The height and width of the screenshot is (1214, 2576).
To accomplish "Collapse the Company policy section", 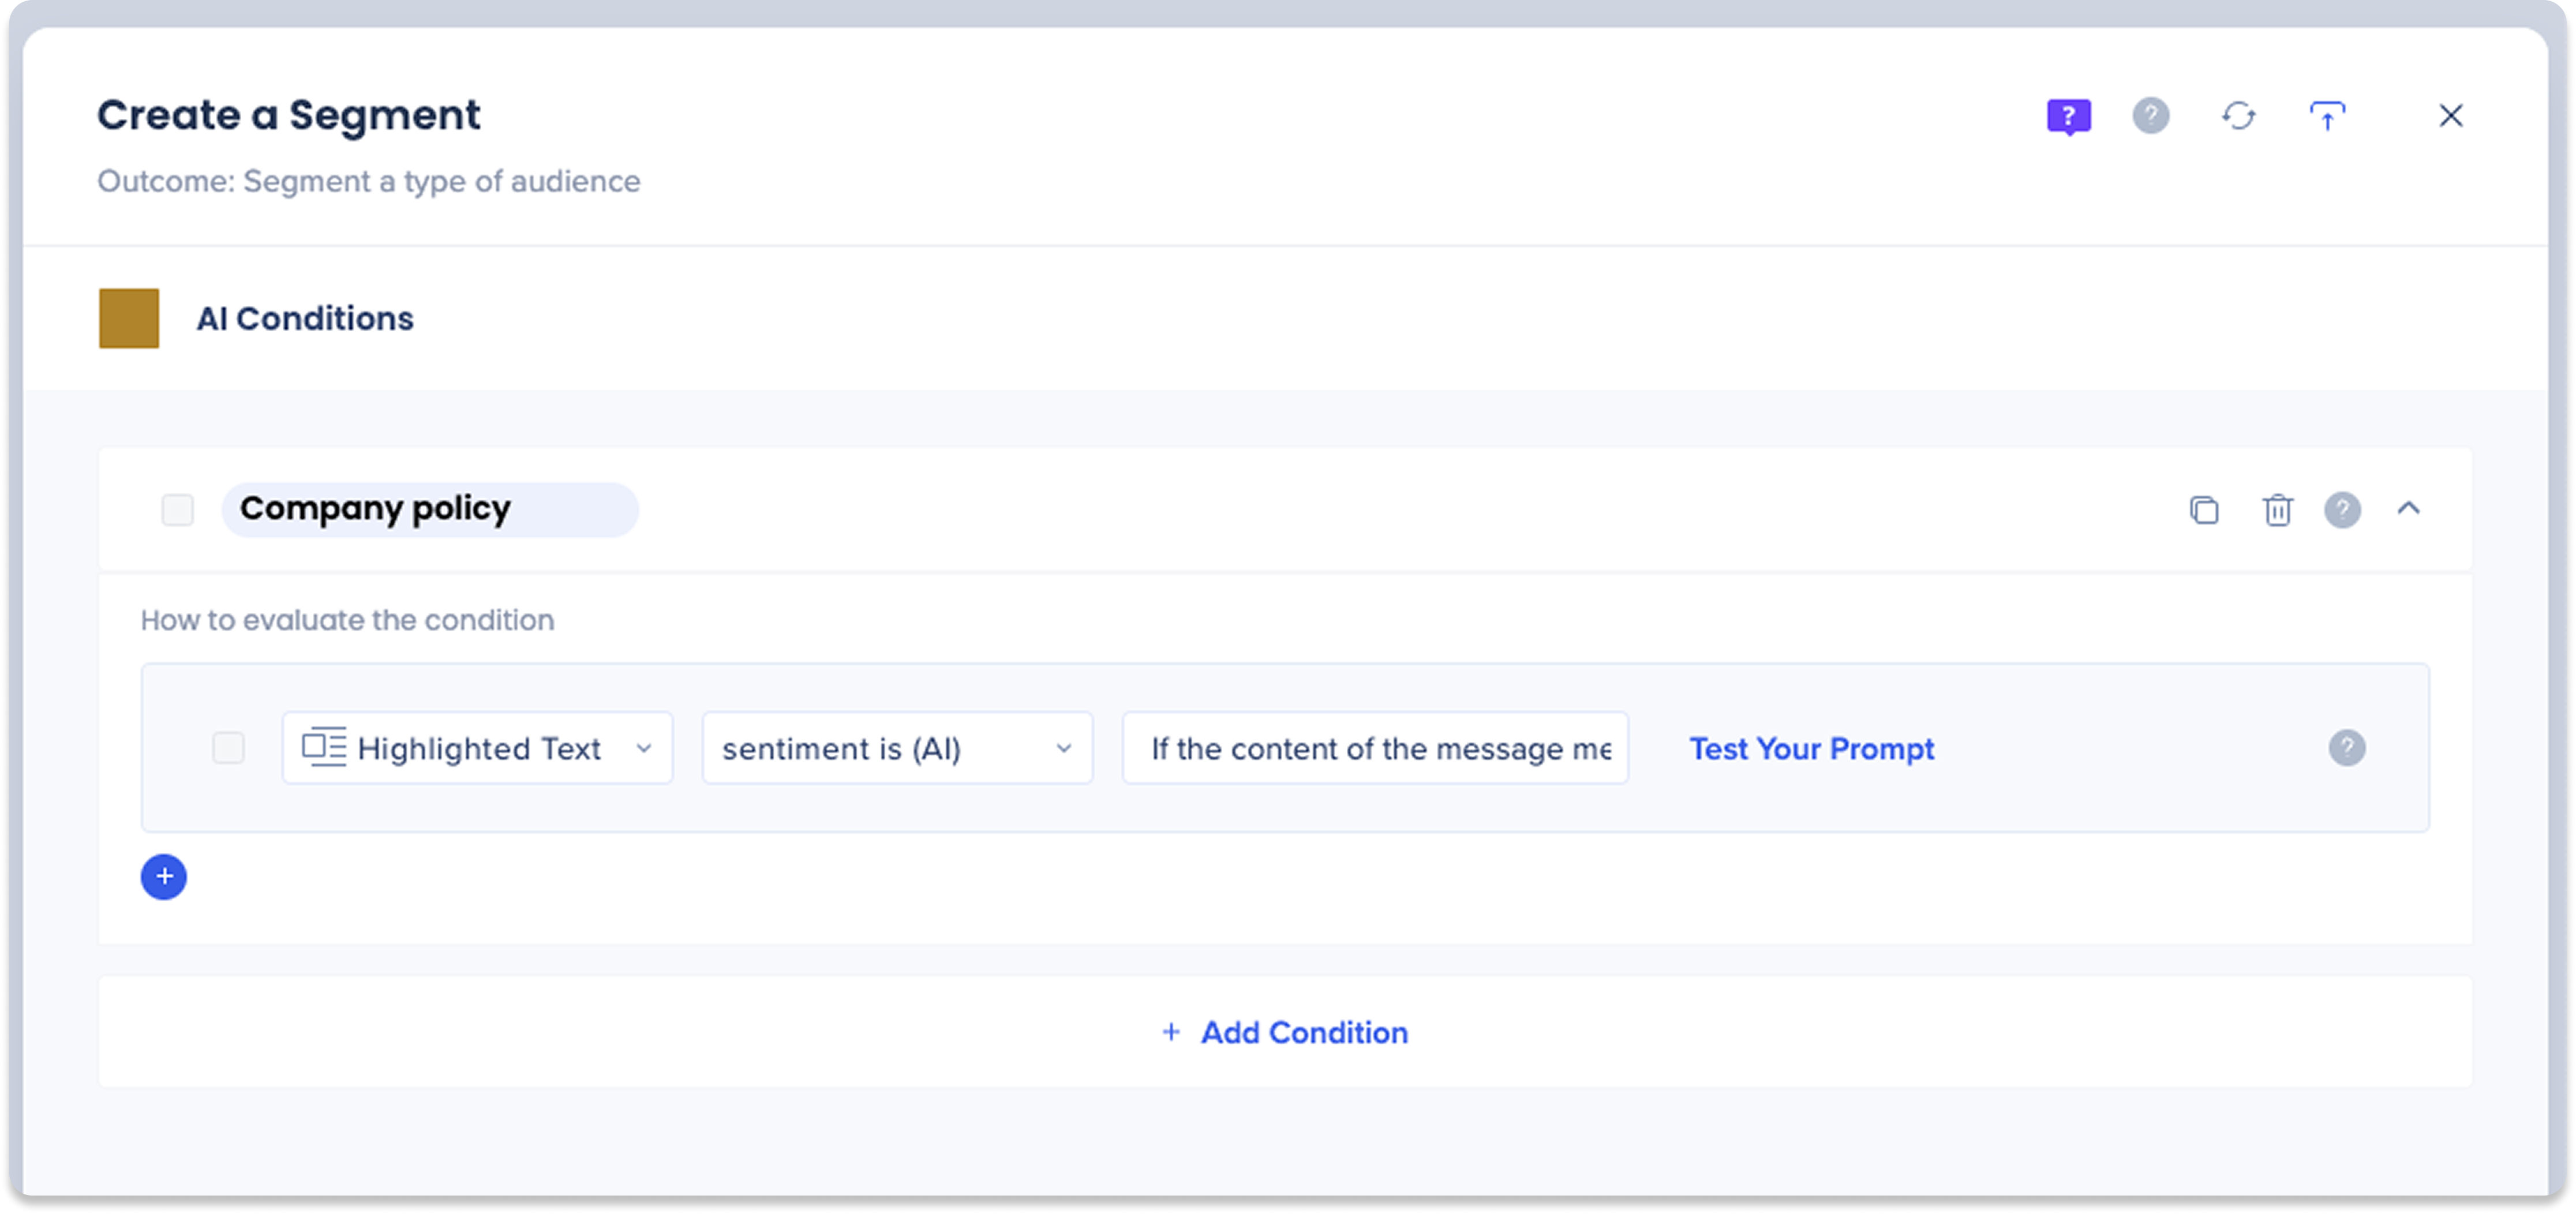I will coord(2409,509).
